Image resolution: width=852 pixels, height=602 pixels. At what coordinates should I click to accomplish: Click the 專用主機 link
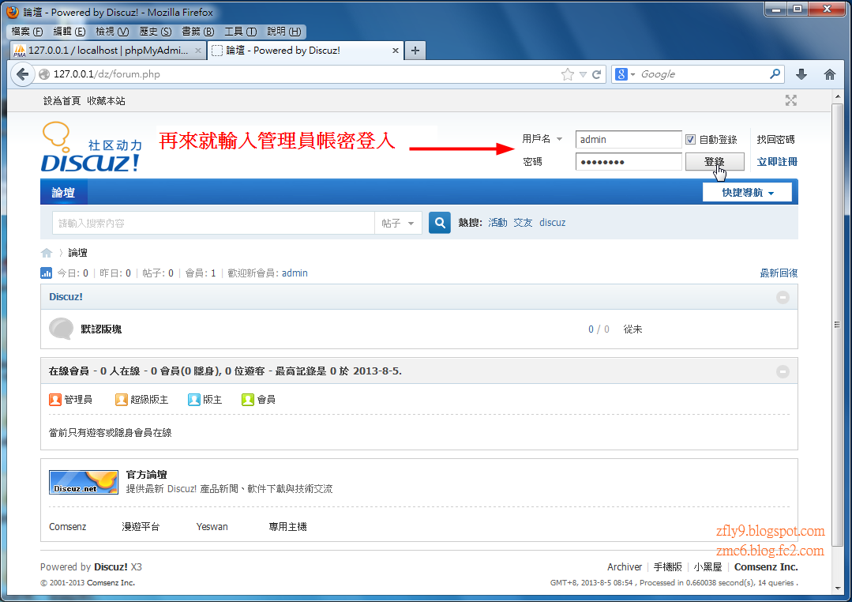pos(288,526)
